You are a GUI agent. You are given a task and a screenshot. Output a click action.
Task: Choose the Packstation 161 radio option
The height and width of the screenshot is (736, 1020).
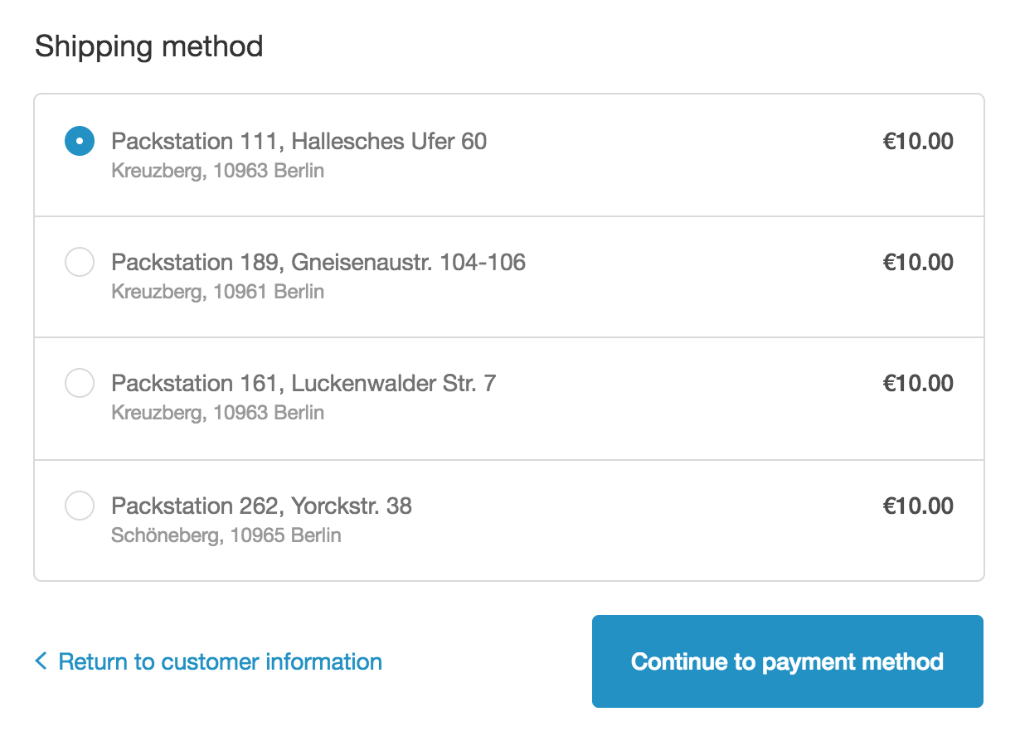click(80, 384)
